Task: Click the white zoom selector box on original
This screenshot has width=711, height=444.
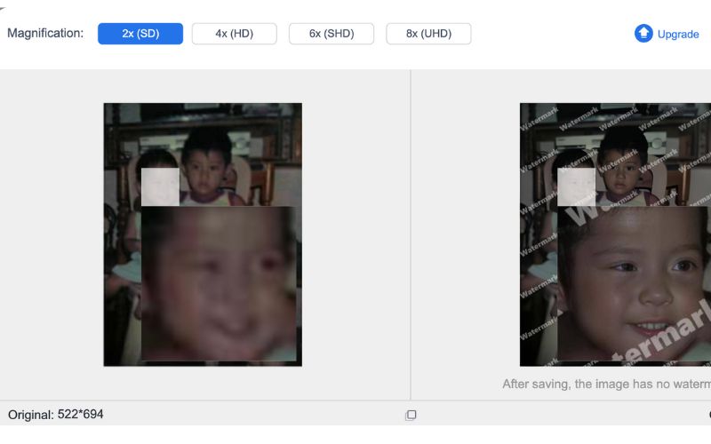Action: point(160,186)
